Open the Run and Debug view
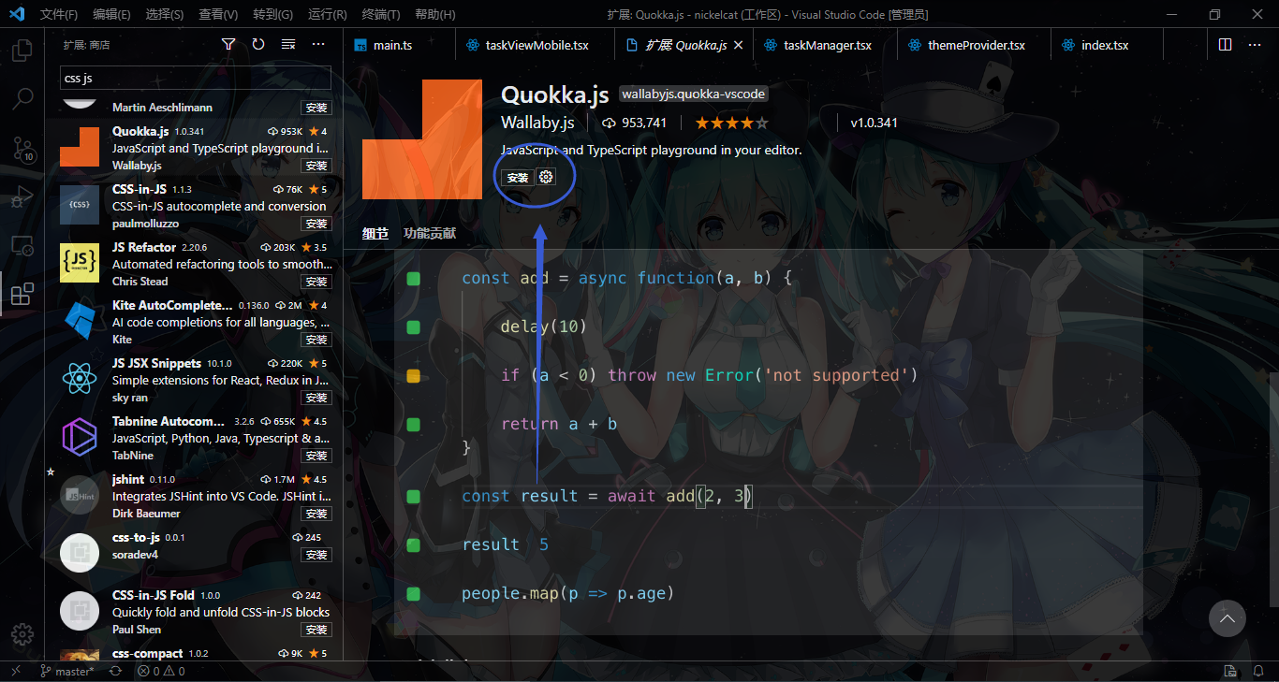Image resolution: width=1279 pixels, height=682 pixels. point(22,196)
